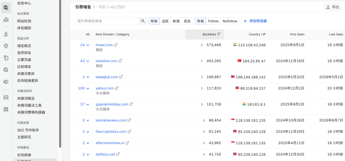Open the bar chart icon in the left rail
The height and width of the screenshot is (161, 345).
(6, 19)
